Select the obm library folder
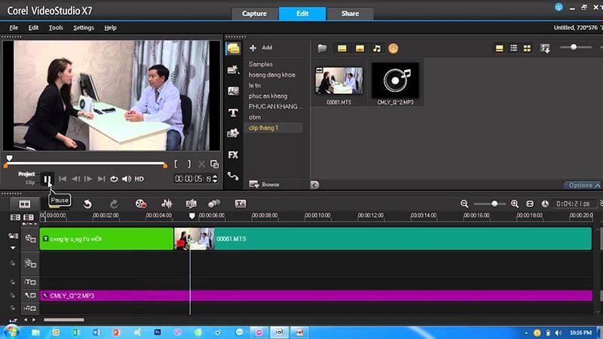The height and width of the screenshot is (339, 603). 255,118
